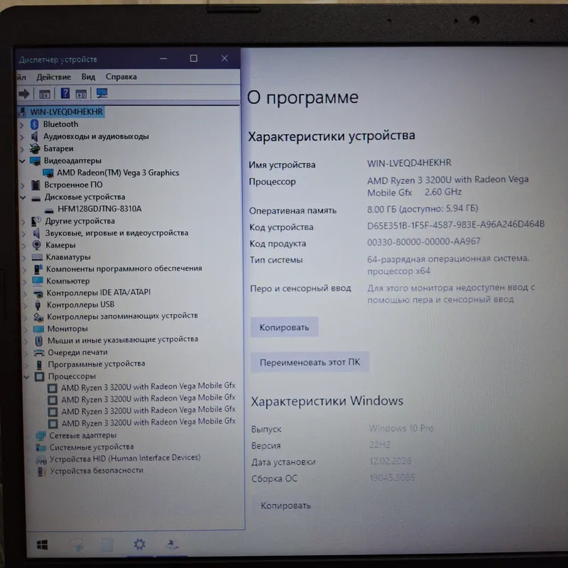The width and height of the screenshot is (568, 568).
Task: Click the Камеры webcam icon
Action: 37,245
